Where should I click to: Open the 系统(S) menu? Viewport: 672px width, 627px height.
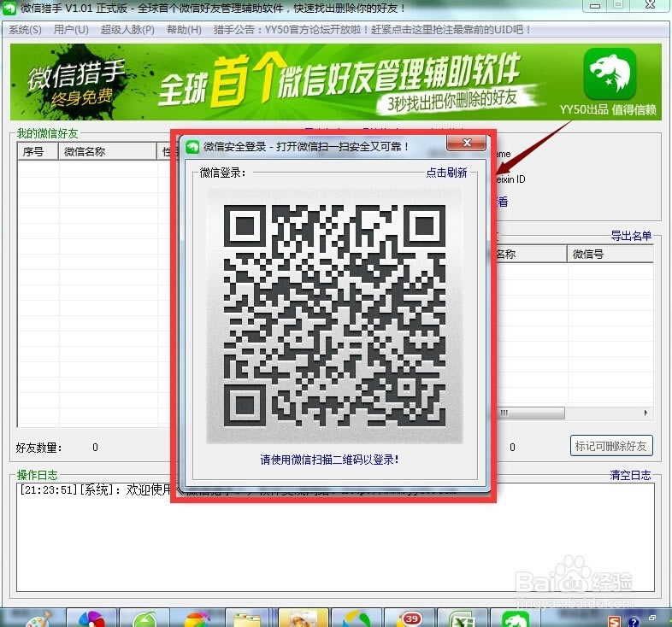click(25, 30)
